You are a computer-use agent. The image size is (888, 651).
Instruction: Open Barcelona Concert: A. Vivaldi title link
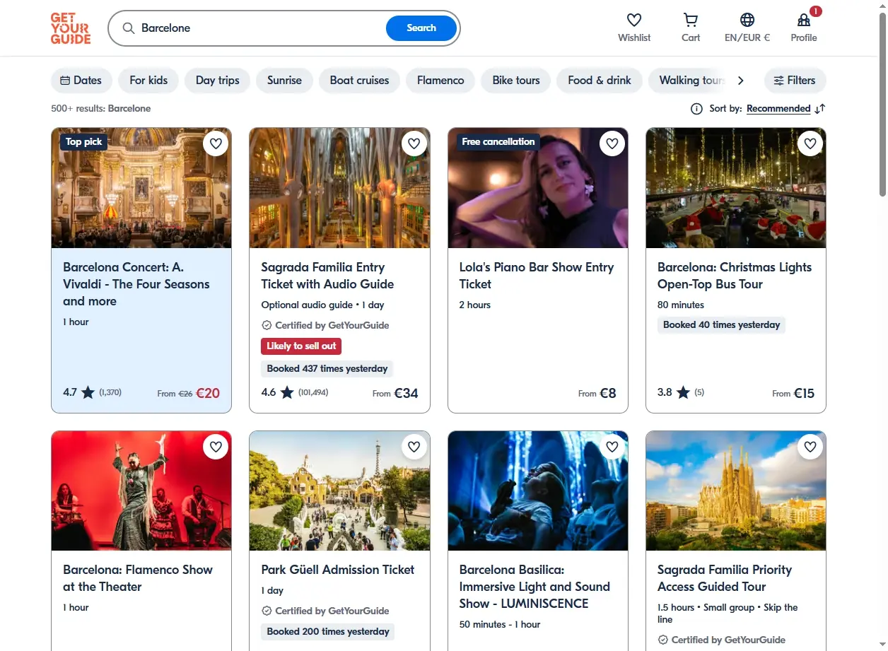pyautogui.click(x=136, y=284)
